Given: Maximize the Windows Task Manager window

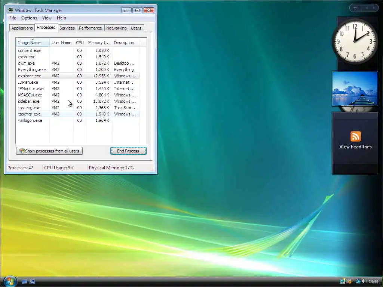Looking at the screenshot, I should [137, 10].
